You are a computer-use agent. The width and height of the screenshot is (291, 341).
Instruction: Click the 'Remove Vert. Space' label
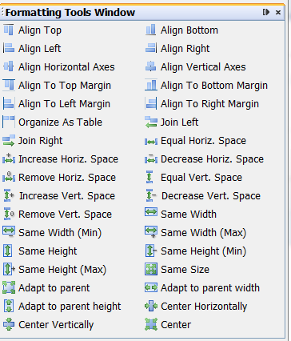66,215
